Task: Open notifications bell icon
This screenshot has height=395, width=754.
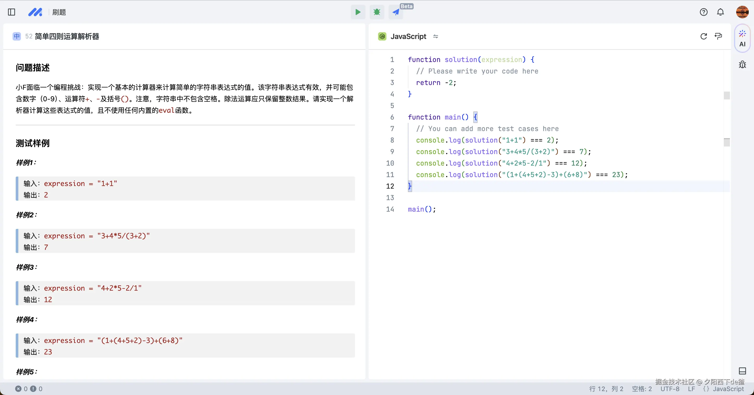Action: [x=720, y=12]
